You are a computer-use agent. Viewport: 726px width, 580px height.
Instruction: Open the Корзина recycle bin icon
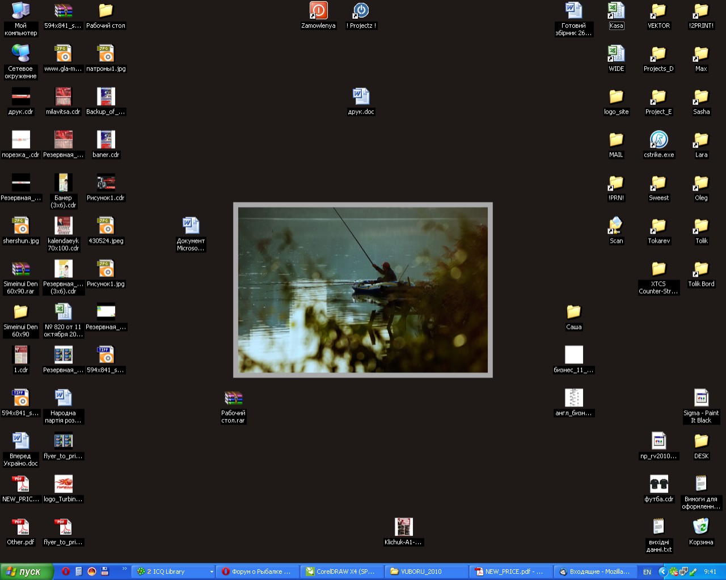pos(701,527)
